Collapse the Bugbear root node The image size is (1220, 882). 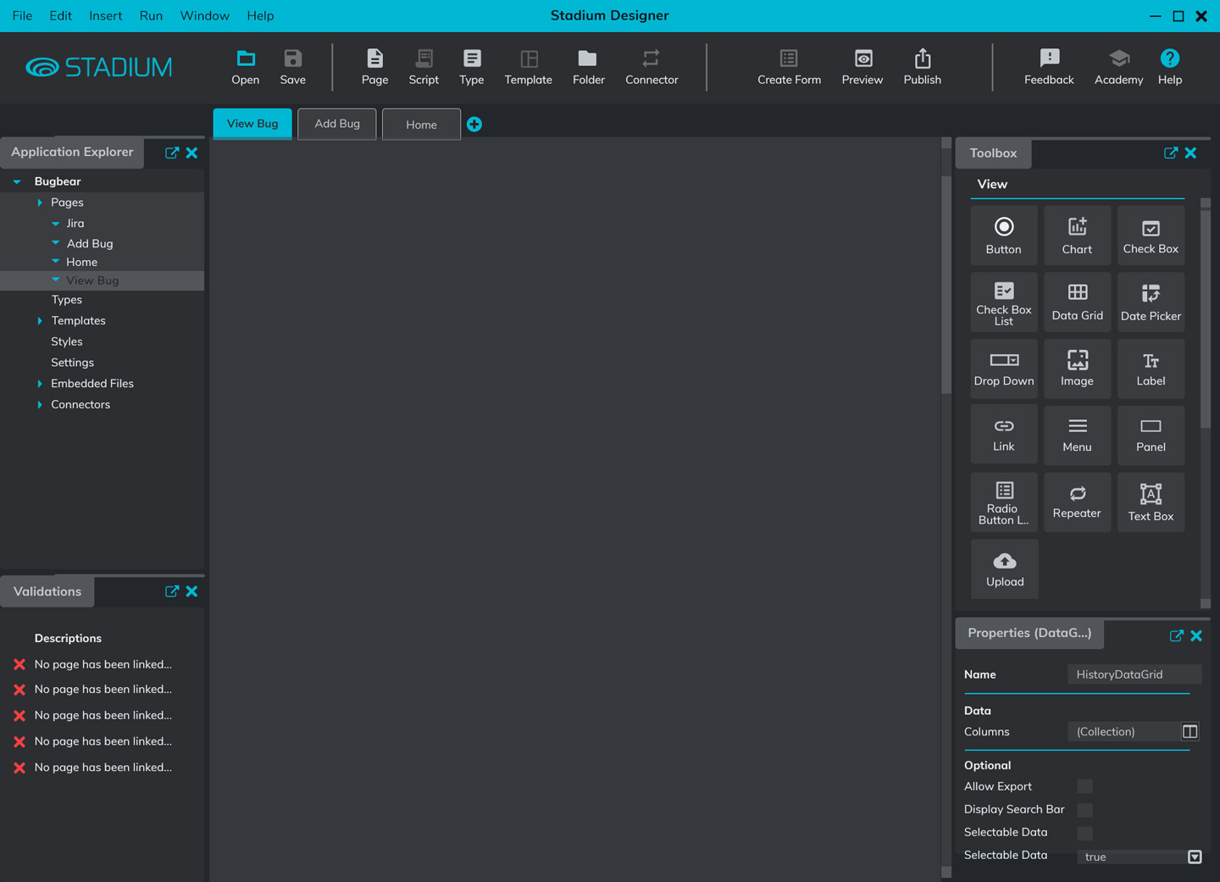(x=17, y=181)
